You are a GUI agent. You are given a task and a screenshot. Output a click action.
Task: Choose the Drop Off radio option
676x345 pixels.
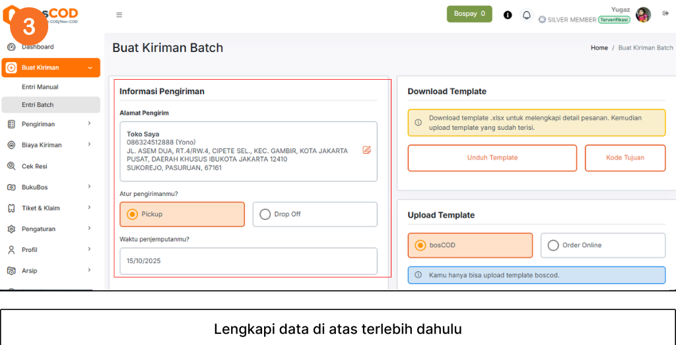click(x=265, y=214)
